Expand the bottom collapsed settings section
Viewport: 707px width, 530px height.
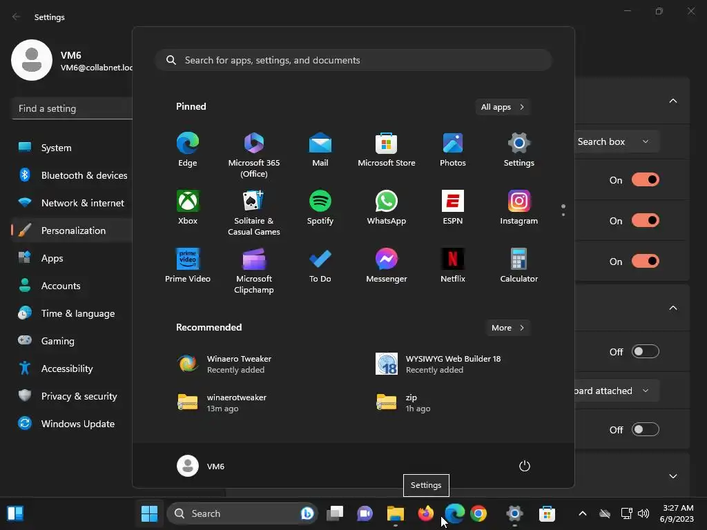point(673,476)
